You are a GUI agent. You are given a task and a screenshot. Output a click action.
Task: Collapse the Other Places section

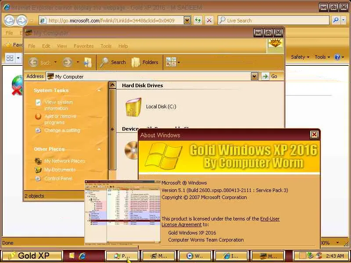coord(99,149)
